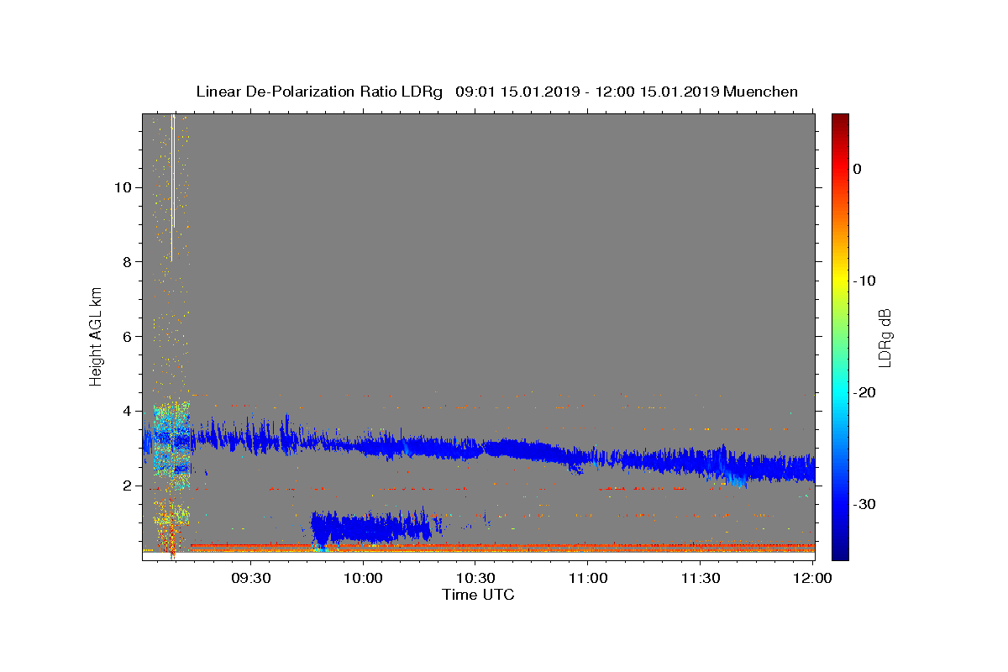Click the '11:30' time tick label

700,578
